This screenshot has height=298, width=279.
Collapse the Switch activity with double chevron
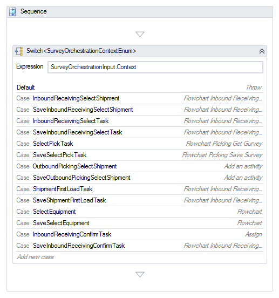click(x=262, y=51)
